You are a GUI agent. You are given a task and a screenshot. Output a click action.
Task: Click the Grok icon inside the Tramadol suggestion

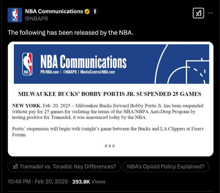15,167
